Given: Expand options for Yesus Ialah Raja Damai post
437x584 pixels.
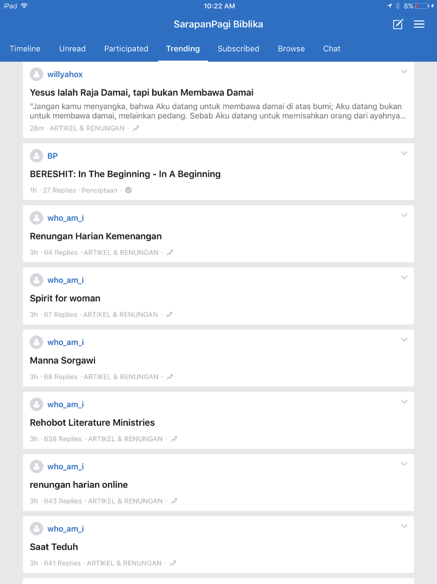Looking at the screenshot, I should (x=404, y=72).
